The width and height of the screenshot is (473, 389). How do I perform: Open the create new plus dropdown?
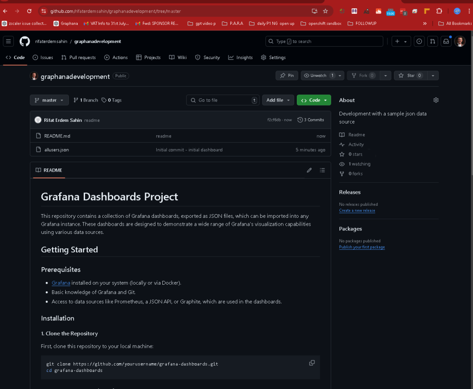401,41
